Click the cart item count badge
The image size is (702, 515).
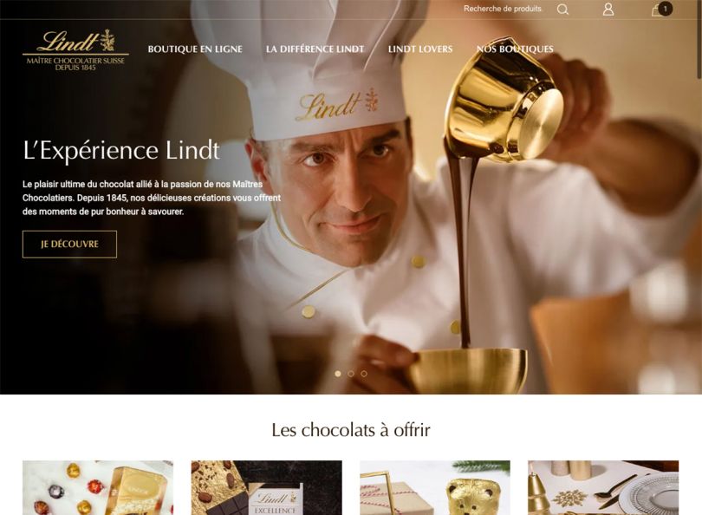[x=666, y=9]
